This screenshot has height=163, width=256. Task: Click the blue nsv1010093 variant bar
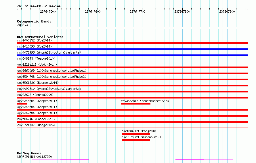click(x=132, y=49)
